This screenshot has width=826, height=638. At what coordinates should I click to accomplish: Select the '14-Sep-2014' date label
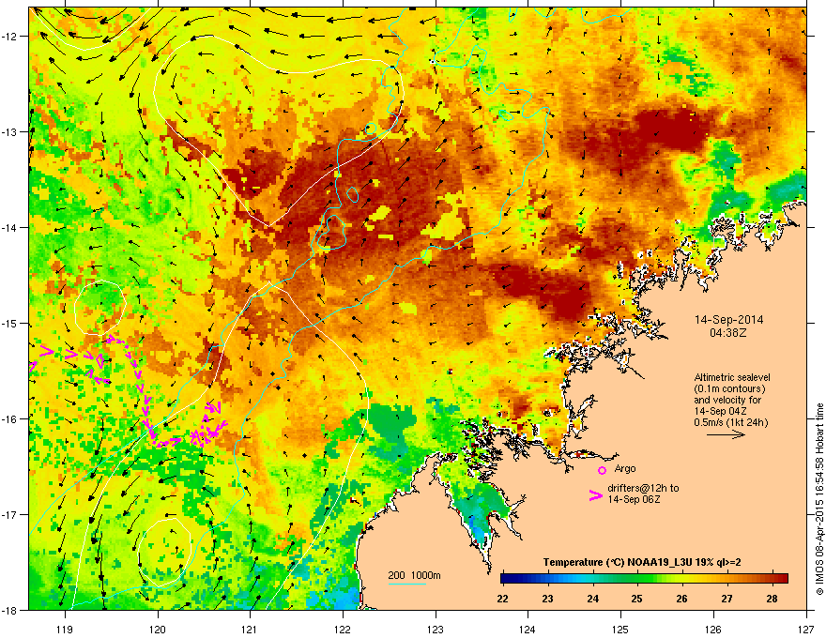(x=728, y=320)
